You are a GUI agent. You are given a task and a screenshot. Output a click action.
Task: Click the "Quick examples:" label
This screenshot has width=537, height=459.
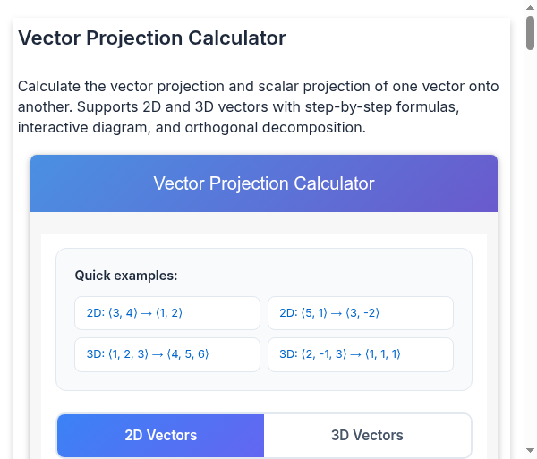(126, 276)
